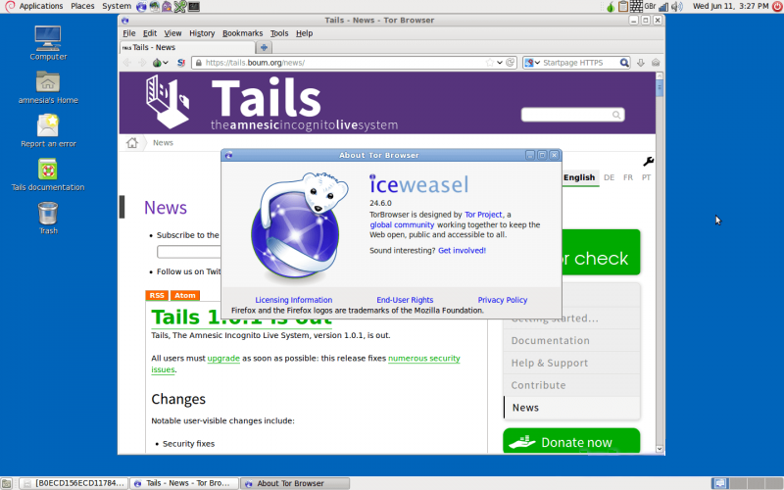Click the workspace switcher in bottom-right panel
Screen dimensions: 784x490
coord(747,483)
